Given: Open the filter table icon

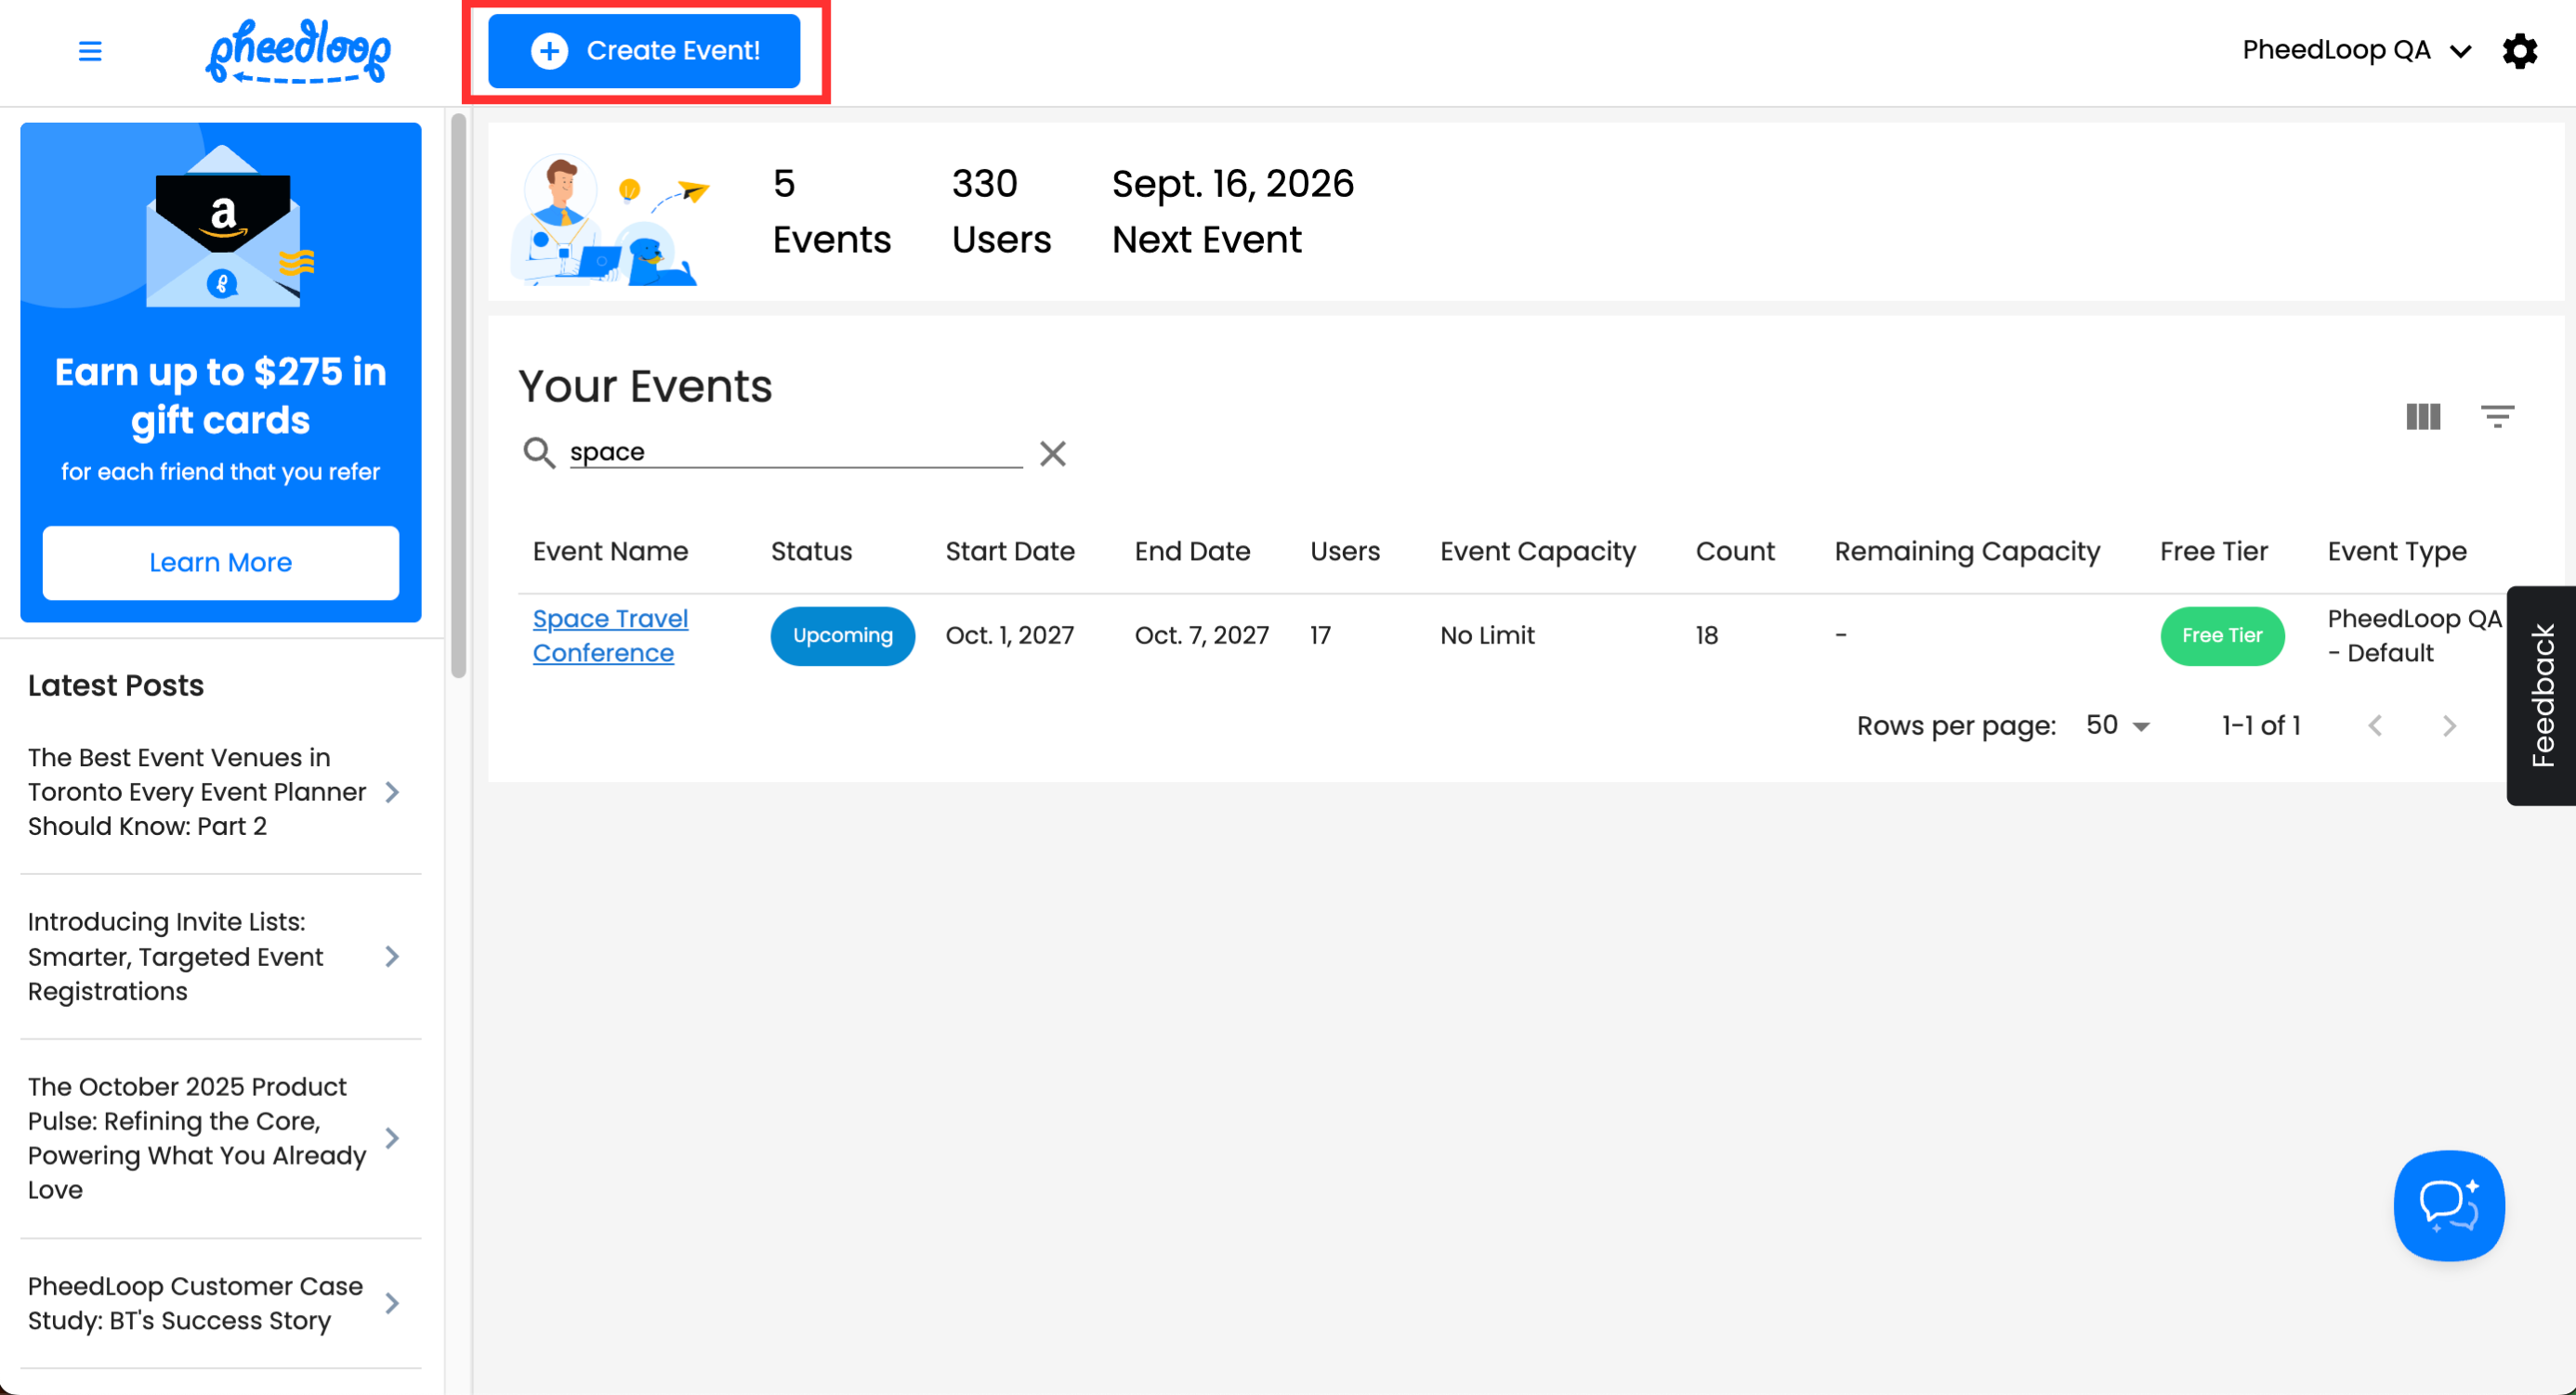Looking at the screenshot, I should (x=2496, y=417).
